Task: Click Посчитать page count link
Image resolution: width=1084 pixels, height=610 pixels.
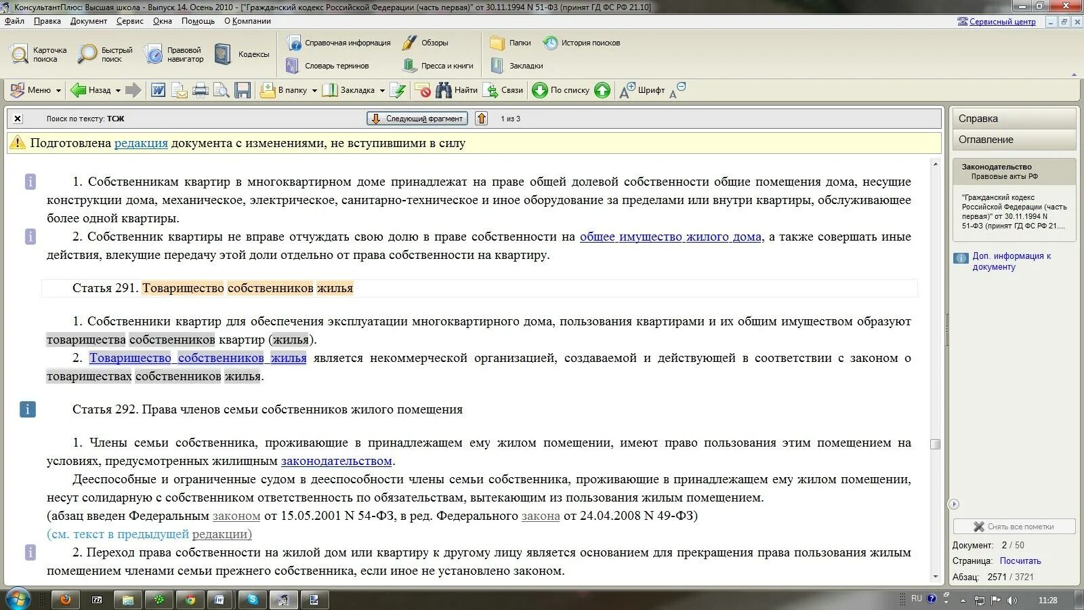Action: click(1020, 561)
